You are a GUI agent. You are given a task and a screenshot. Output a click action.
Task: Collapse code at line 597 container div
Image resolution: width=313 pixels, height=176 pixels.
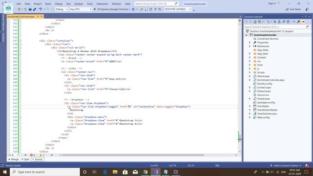click(x=21, y=41)
